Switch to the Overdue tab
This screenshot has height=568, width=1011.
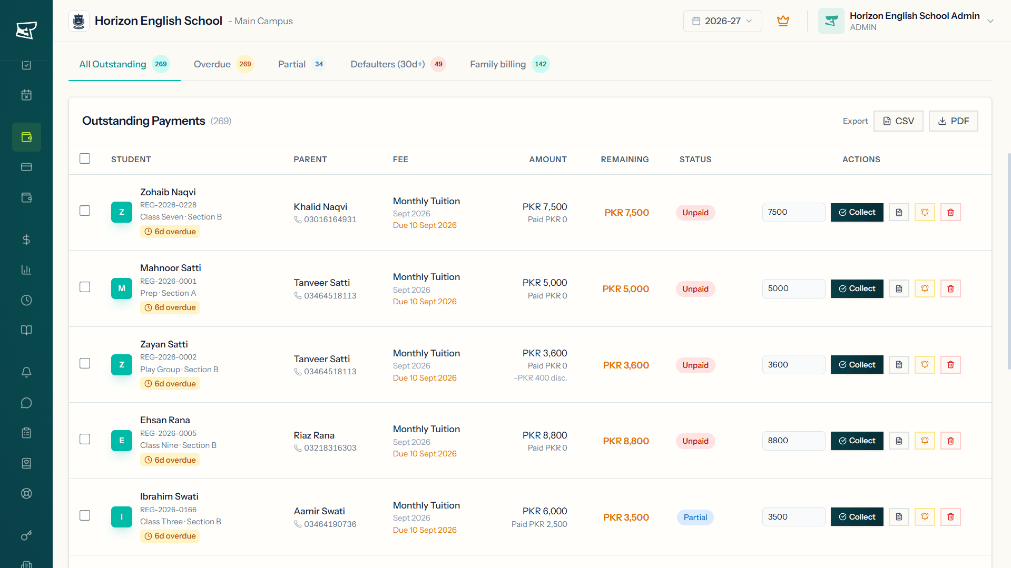pos(224,64)
